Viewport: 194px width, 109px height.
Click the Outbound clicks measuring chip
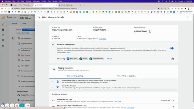point(96,59)
